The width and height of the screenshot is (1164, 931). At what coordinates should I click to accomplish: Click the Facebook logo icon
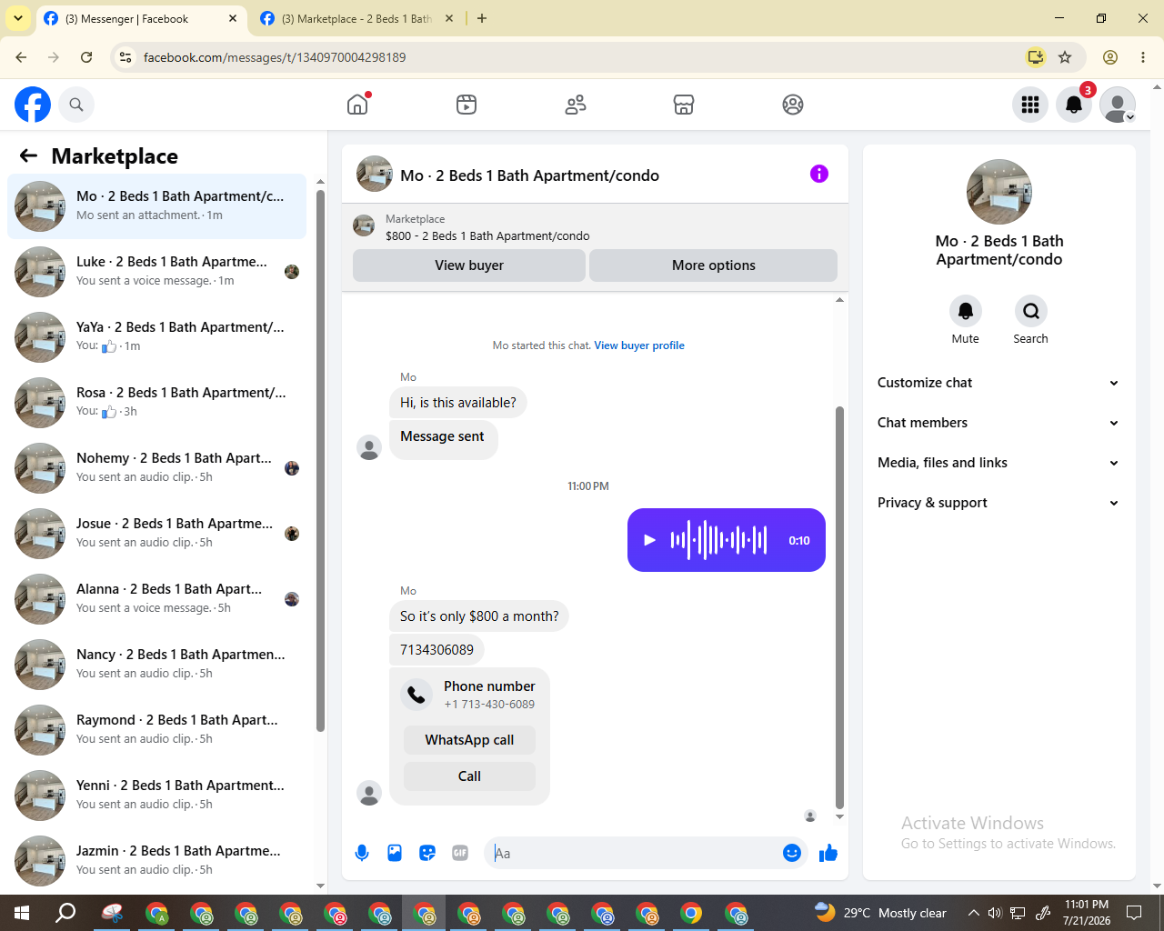(33, 105)
